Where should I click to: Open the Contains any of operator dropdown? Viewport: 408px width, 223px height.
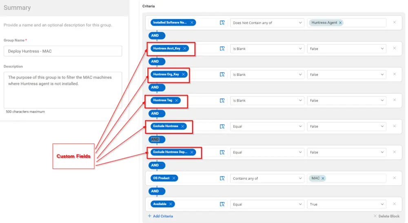tap(267, 179)
